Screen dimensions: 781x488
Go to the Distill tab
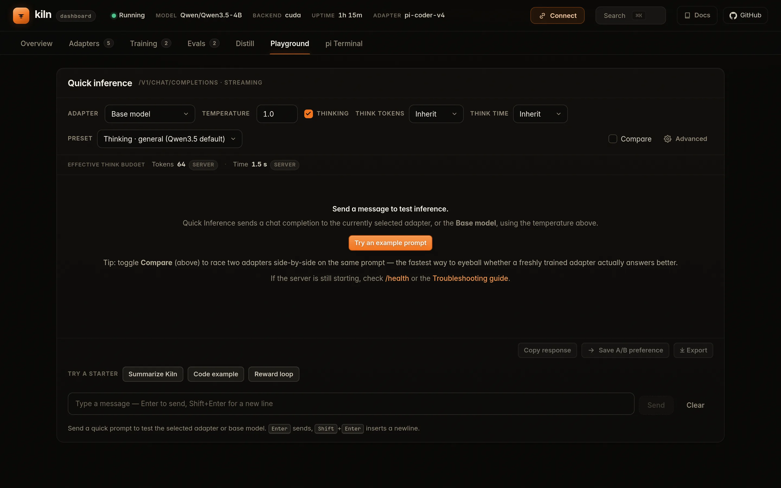coord(245,43)
